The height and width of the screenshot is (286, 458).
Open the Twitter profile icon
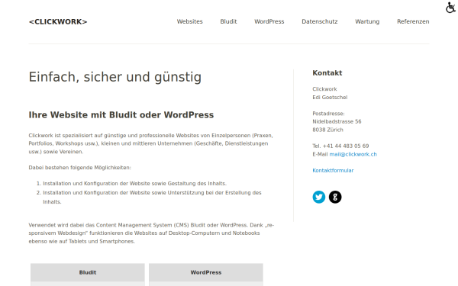point(318,197)
